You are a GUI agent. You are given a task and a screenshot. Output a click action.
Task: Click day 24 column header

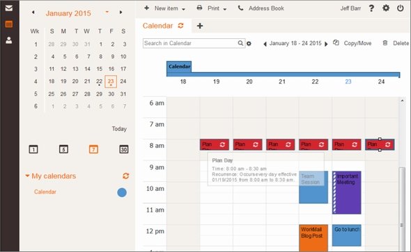point(381,82)
